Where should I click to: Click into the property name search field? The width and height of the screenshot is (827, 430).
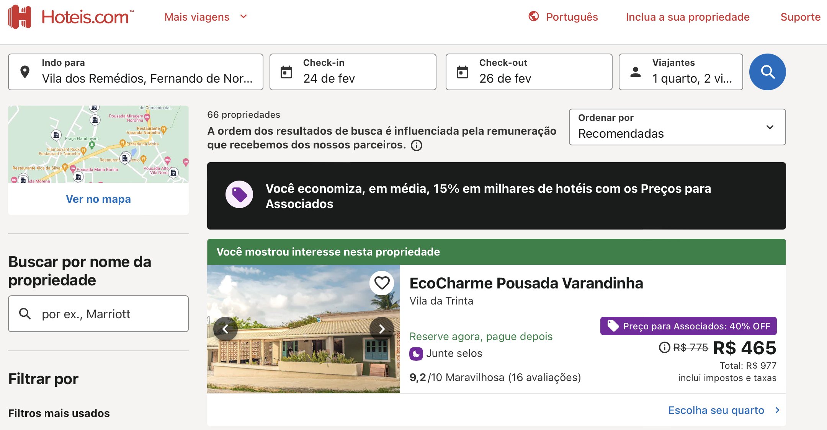tap(98, 314)
